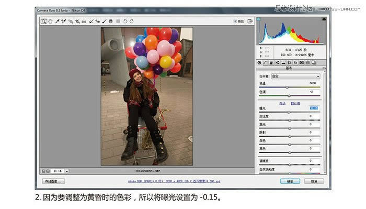Viewport: 366px width, 209px height.
Task: Click the Contrast slider handle
Action: (x=290, y=120)
